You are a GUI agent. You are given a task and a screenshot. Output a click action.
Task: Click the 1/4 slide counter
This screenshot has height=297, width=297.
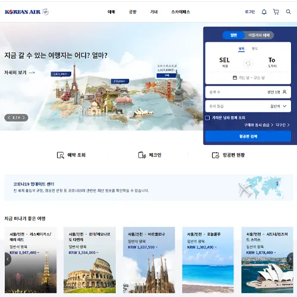click(x=16, y=118)
